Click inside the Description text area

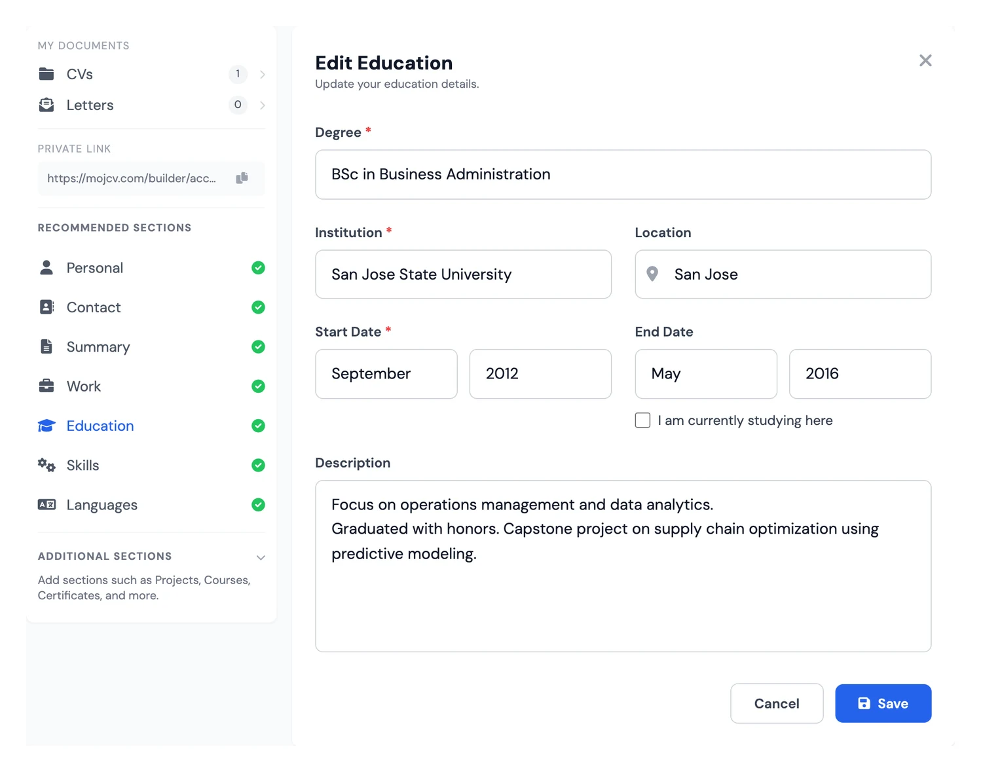coord(623,566)
